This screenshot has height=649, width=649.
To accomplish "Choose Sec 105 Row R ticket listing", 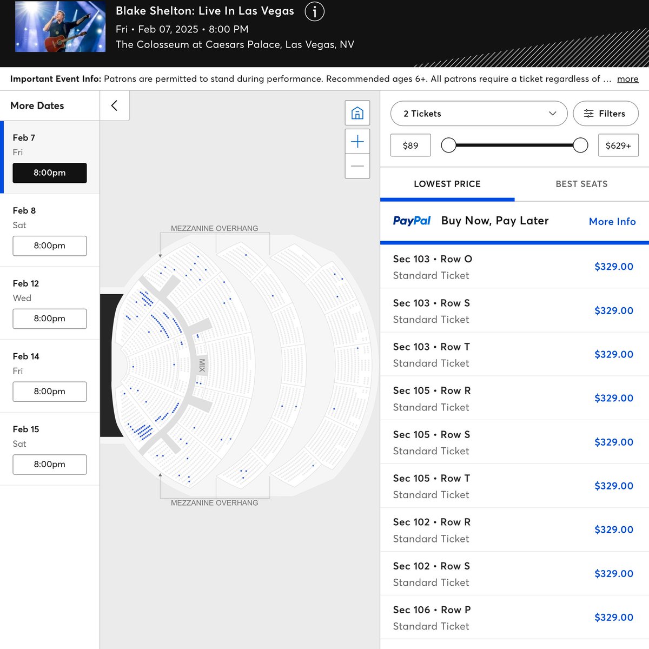I will [x=514, y=398].
